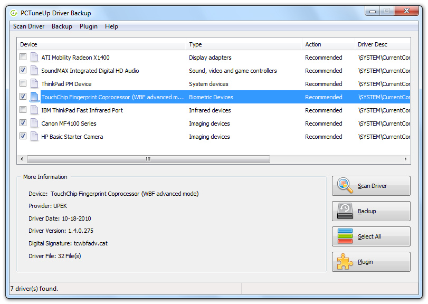Click the Provider: UPEK text

48,206
